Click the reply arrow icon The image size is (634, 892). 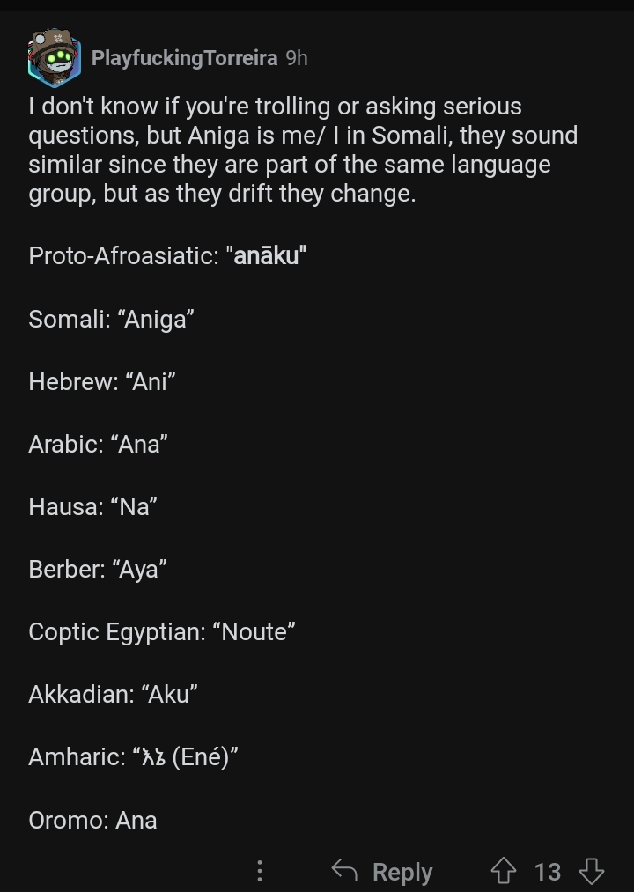(x=344, y=870)
